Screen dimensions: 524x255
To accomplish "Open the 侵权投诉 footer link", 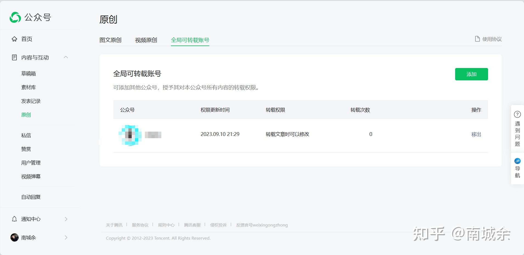I will (x=218, y=225).
